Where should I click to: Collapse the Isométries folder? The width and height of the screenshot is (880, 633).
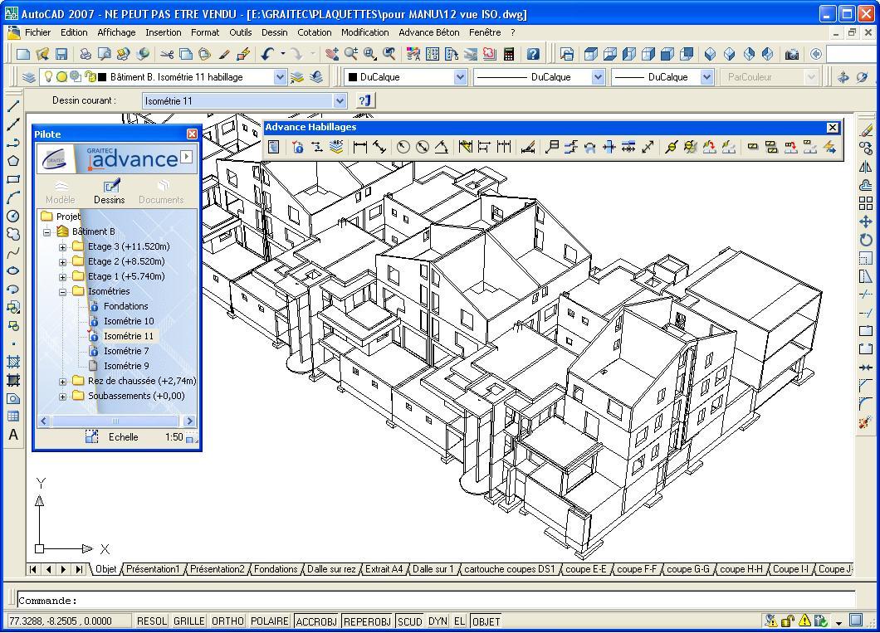63,291
